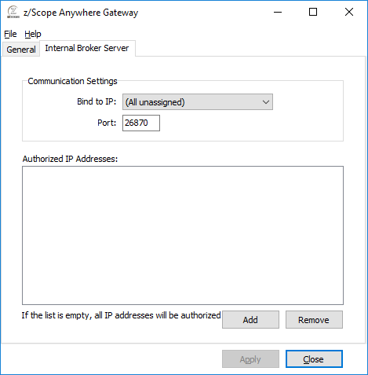Image resolution: width=368 pixels, height=375 pixels.
Task: Click the Bind to IP label
Action: tap(97, 101)
